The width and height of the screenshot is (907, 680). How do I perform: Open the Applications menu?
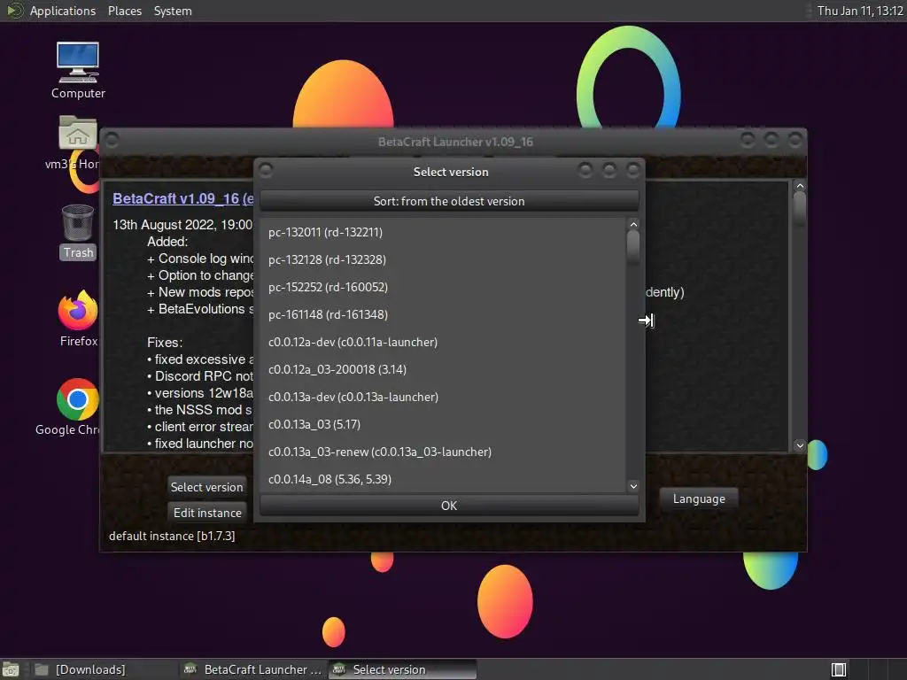[63, 11]
